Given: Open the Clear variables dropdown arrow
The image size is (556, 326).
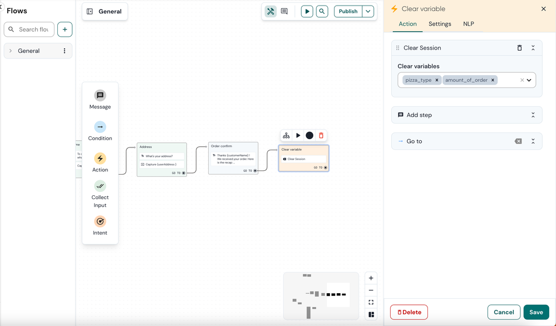Looking at the screenshot, I should pos(529,80).
